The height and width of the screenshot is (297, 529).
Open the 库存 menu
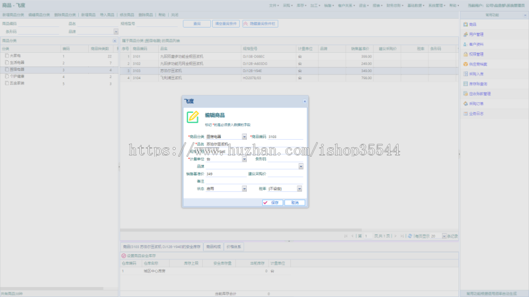(302, 5)
